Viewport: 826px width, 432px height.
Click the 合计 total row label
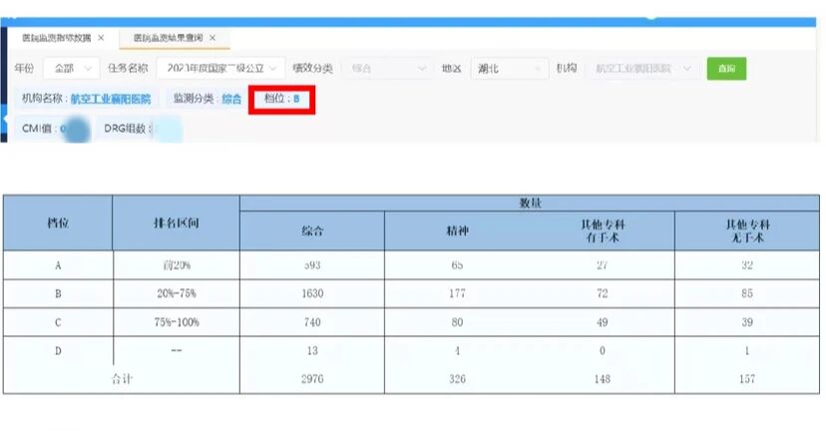pyautogui.click(x=121, y=378)
